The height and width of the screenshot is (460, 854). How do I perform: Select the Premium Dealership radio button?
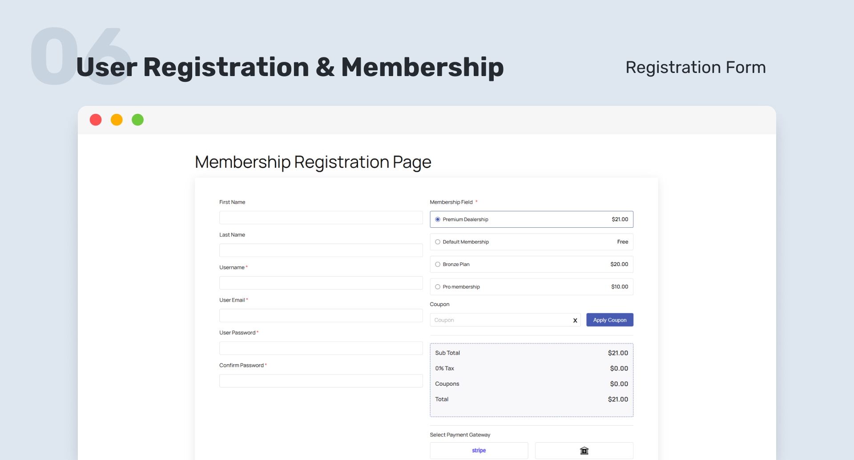(x=438, y=219)
